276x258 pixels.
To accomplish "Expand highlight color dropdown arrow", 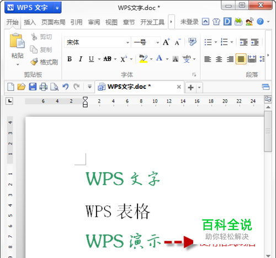I will 151,59.
